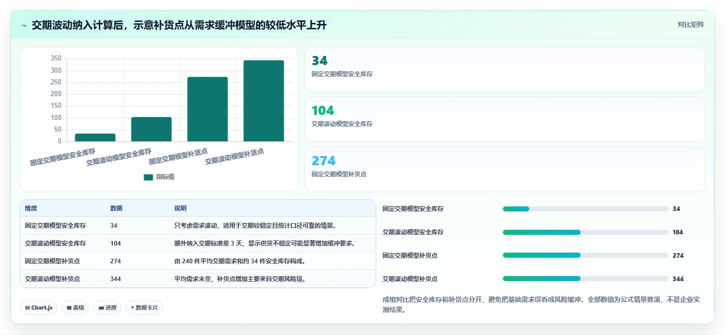This screenshot has height=335, width=725.
Task: Select table row 交期波动模型安全库存
Action: [198, 243]
